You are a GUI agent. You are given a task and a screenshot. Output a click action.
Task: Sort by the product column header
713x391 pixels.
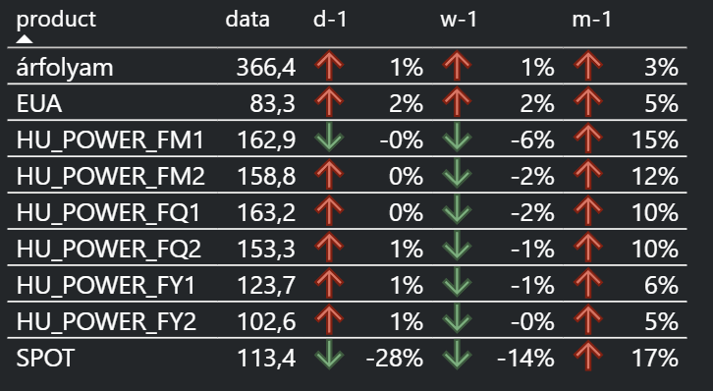pyautogui.click(x=56, y=20)
